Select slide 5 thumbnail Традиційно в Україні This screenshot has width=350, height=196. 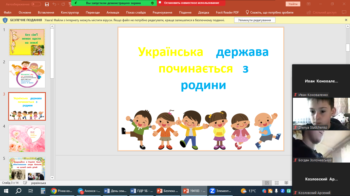[x=27, y=168]
